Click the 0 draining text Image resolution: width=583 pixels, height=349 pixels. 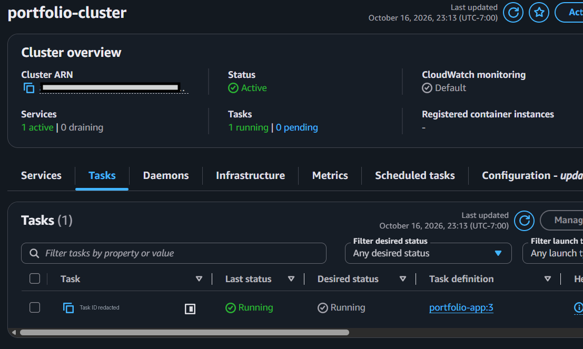click(x=82, y=127)
